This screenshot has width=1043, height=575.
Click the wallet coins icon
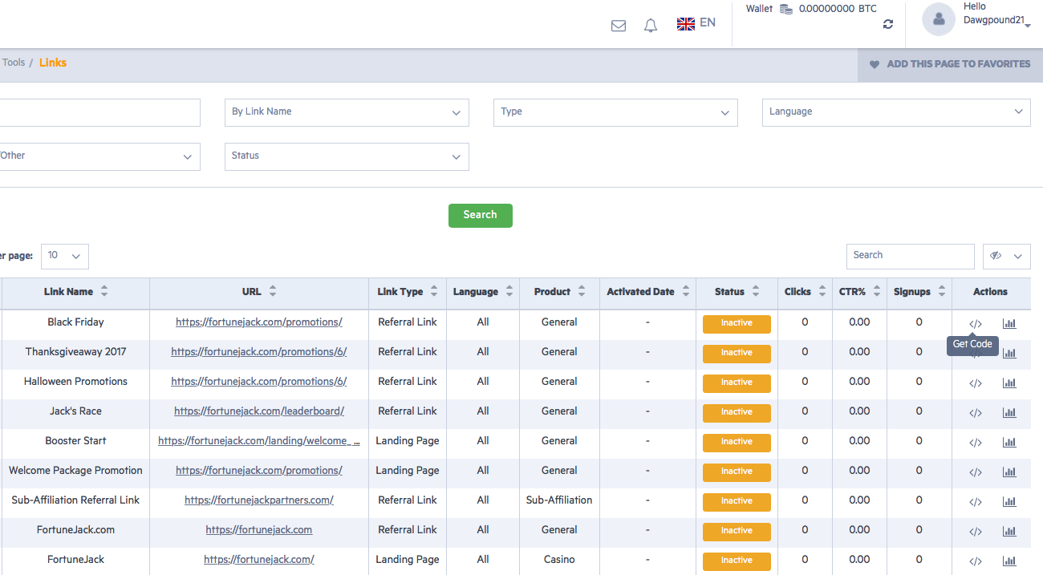coord(786,9)
